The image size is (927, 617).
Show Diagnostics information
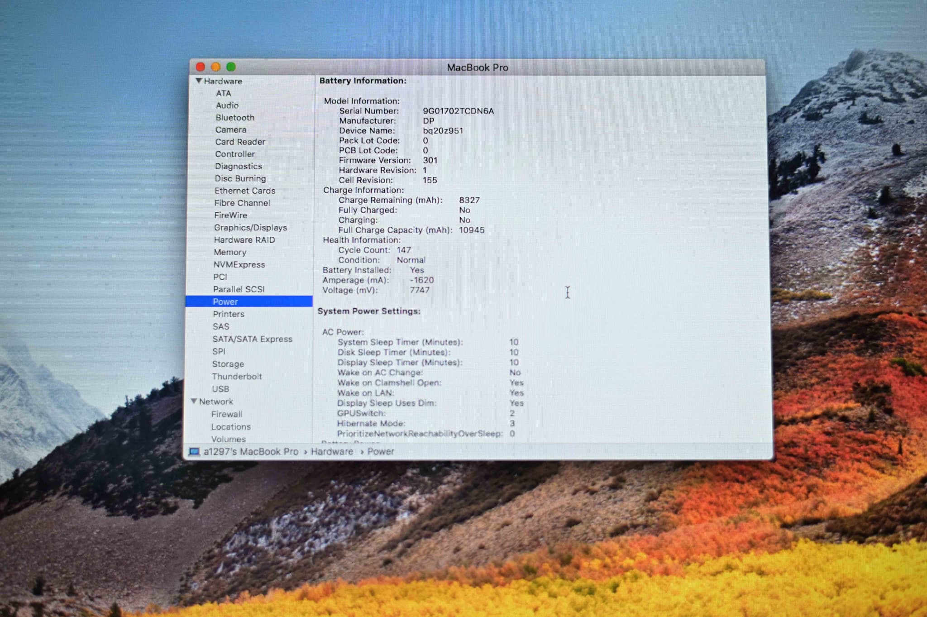tap(239, 167)
